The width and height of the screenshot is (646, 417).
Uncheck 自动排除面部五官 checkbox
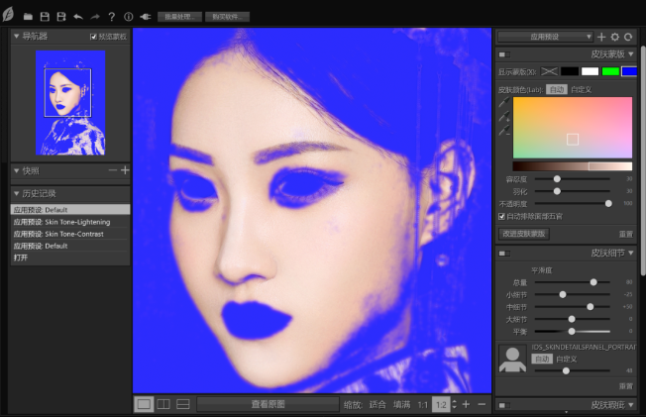coord(502,215)
